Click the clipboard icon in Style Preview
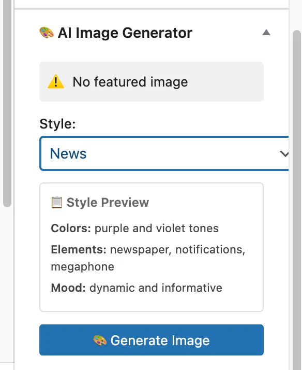The image size is (302, 370). click(x=57, y=202)
